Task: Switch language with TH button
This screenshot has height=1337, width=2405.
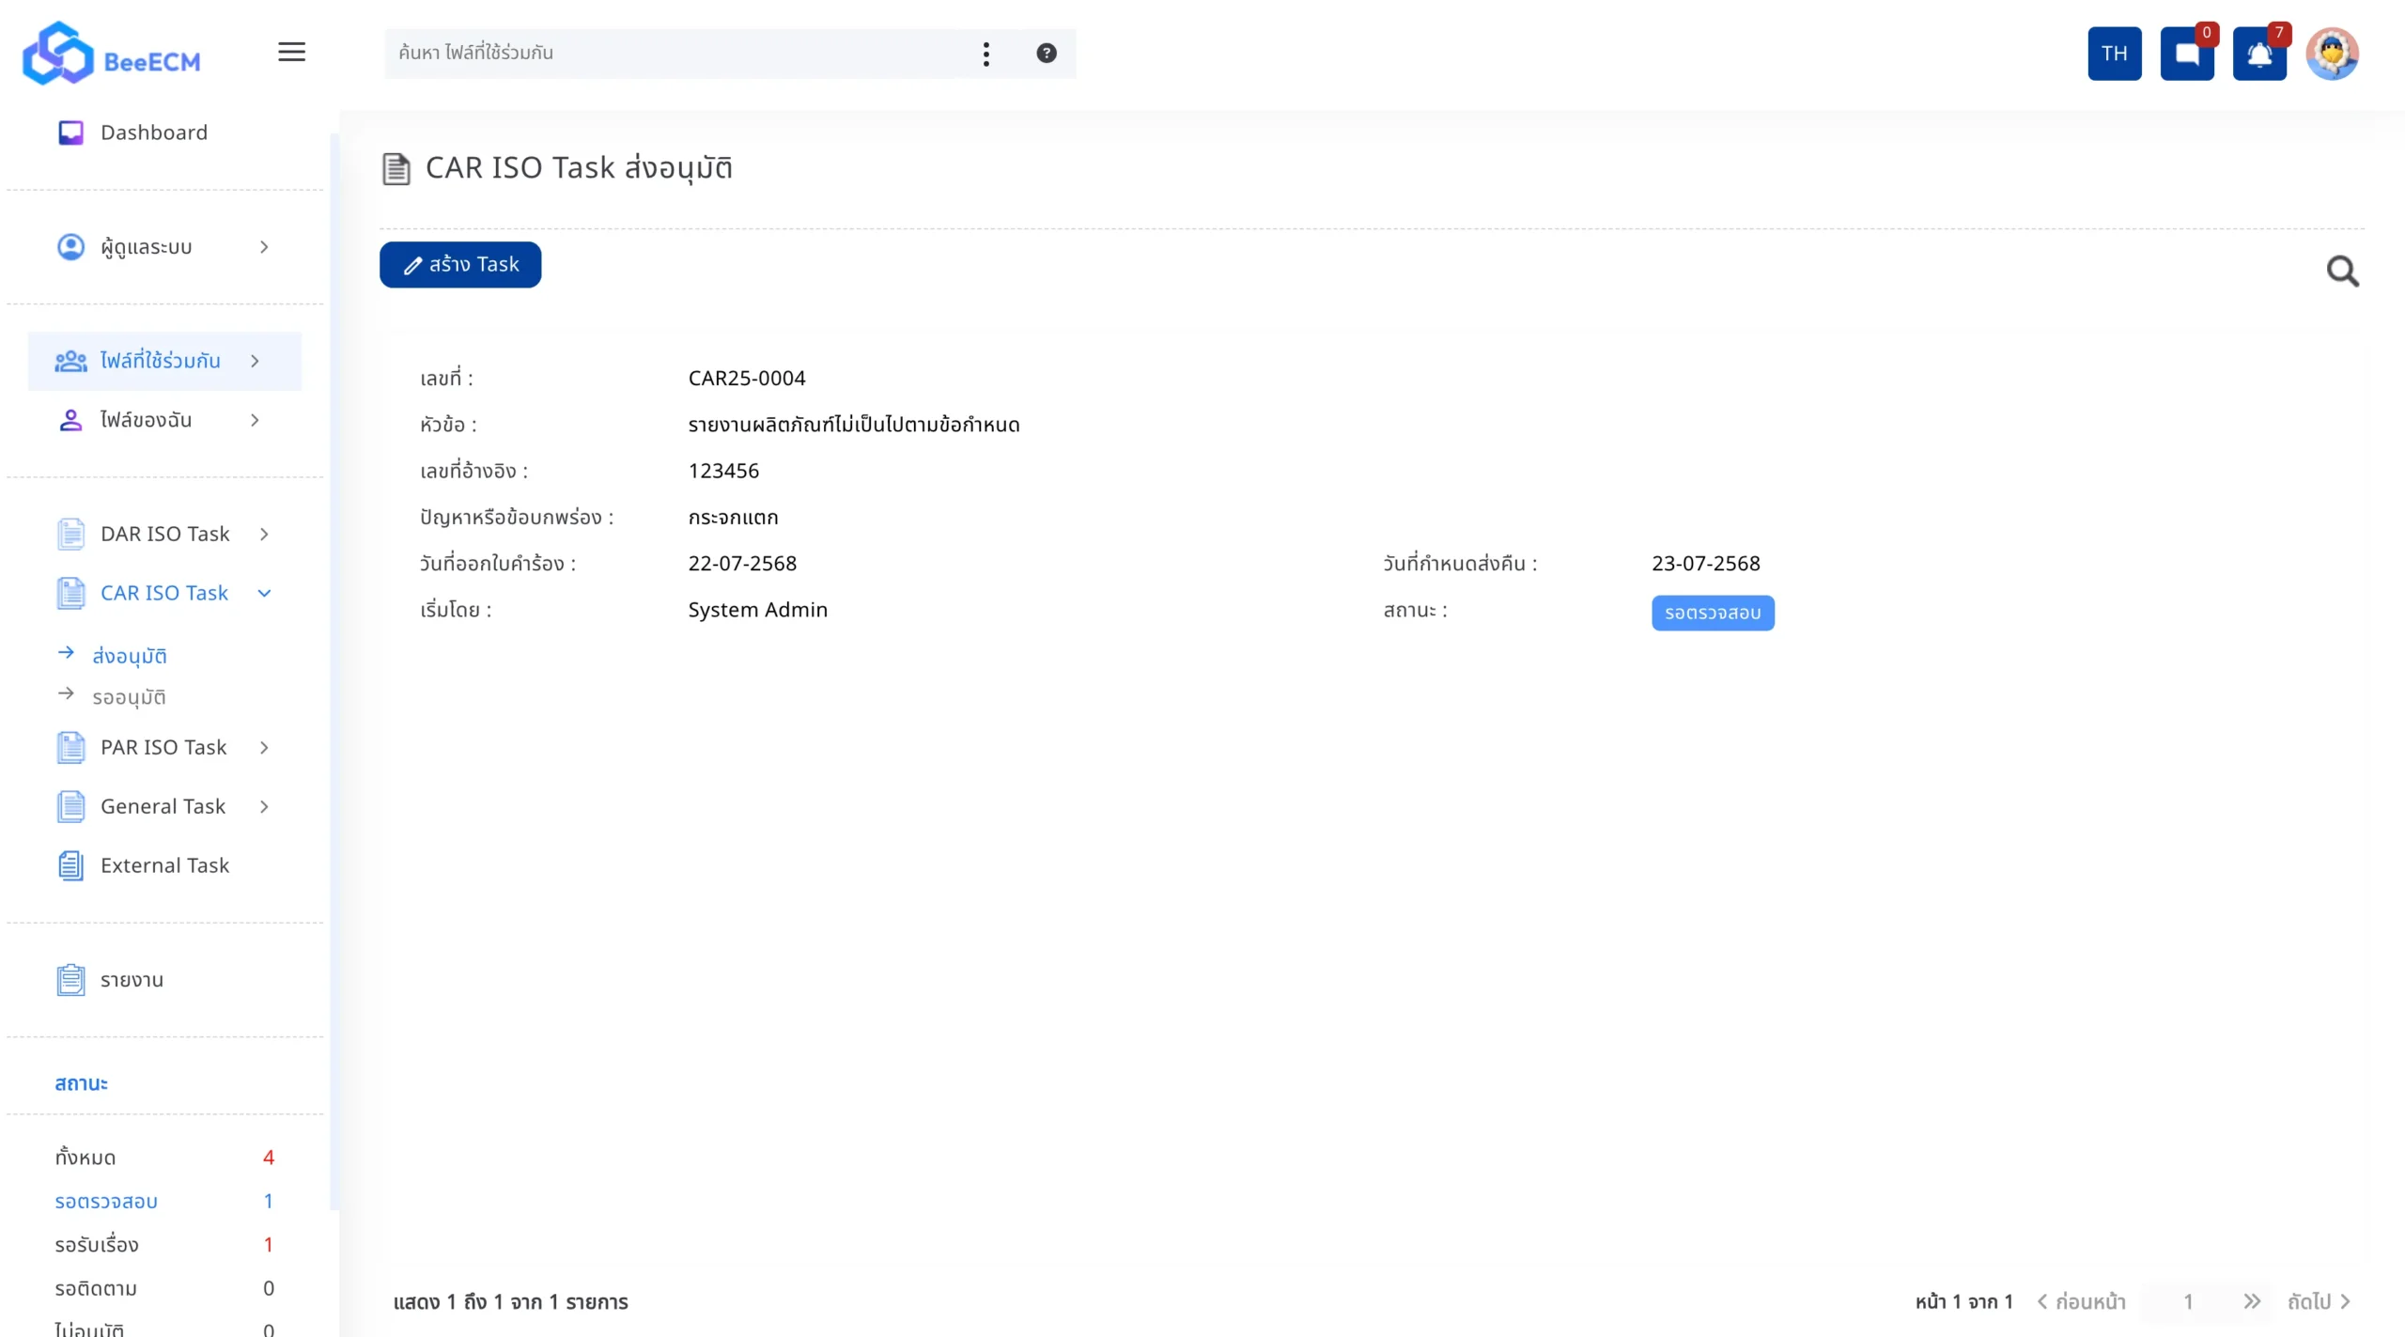Action: pyautogui.click(x=2114, y=54)
